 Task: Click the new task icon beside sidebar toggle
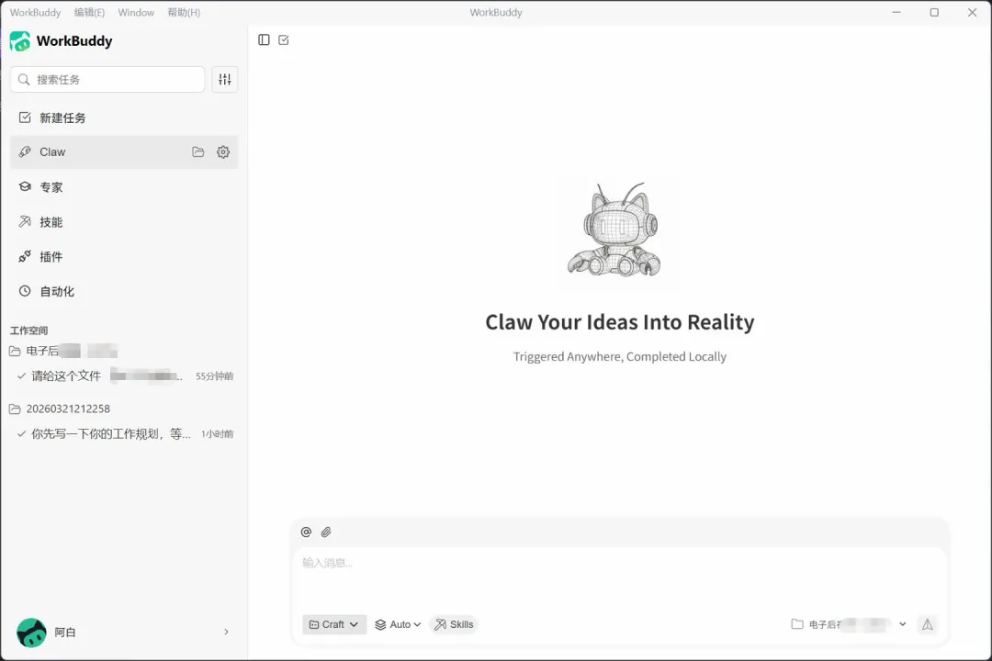click(284, 39)
